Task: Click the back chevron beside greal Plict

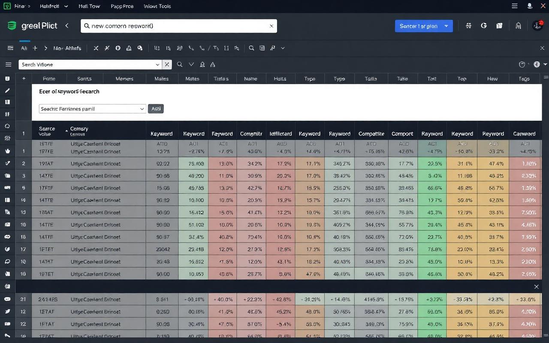Action: click(x=67, y=26)
